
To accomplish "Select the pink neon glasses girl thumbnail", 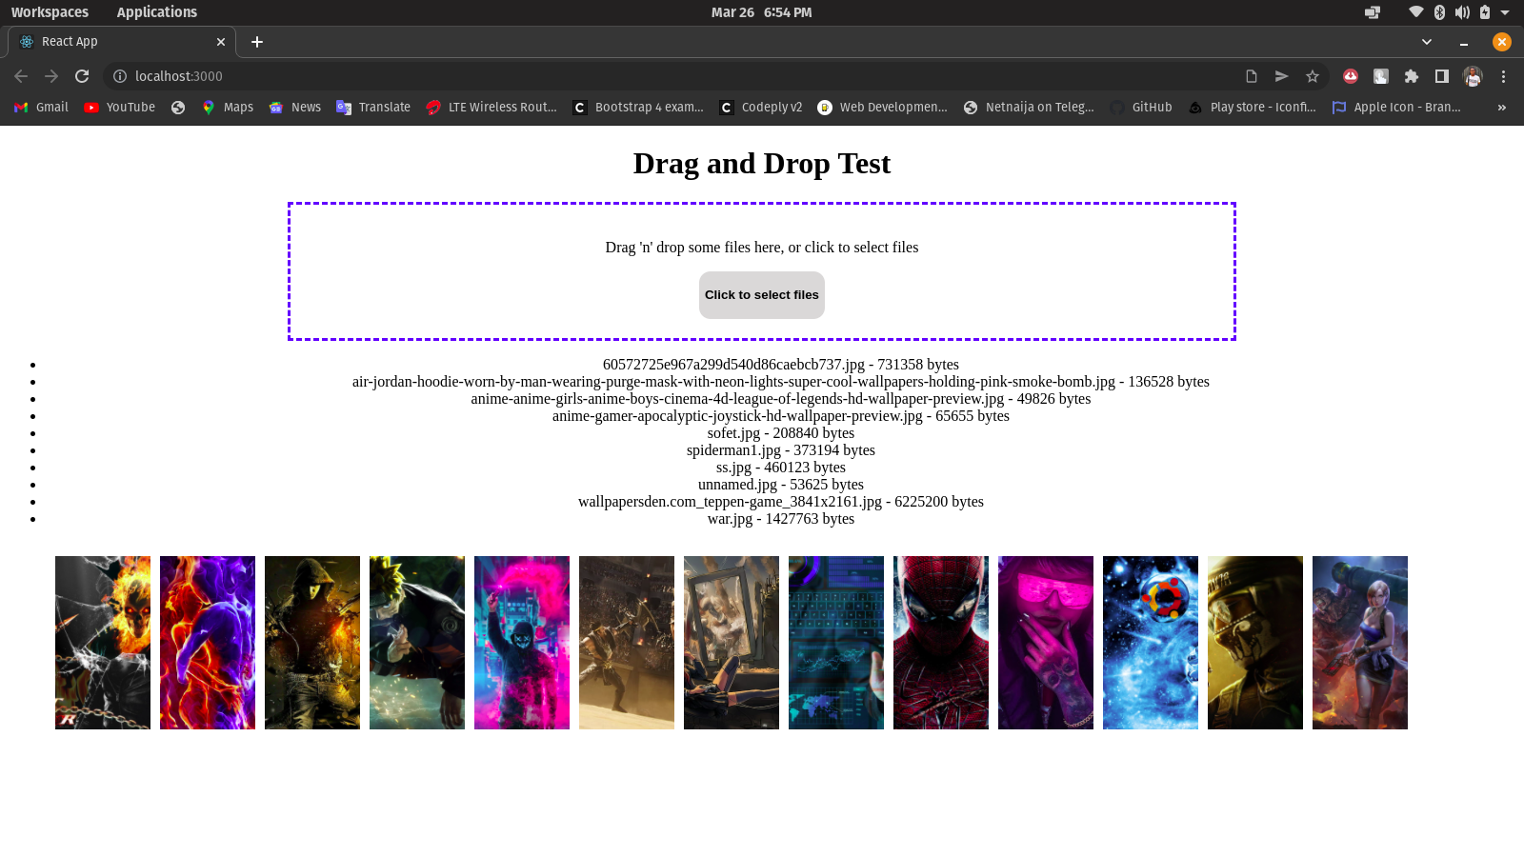I will [x=1046, y=643].
